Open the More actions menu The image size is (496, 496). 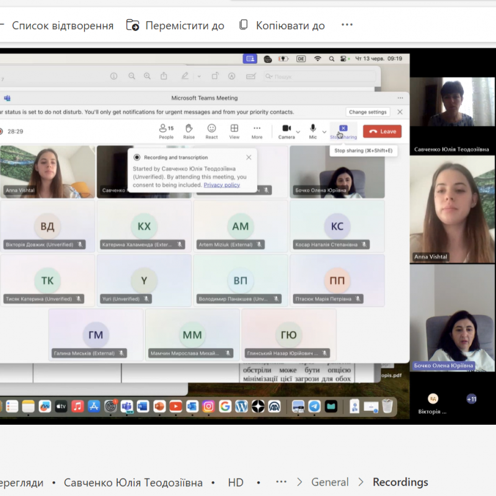257,131
